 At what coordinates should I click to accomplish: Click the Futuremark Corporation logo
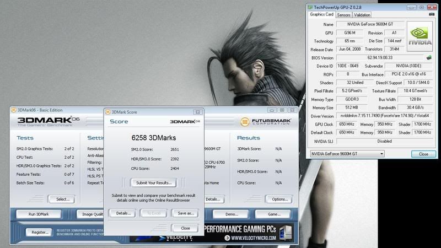(x=265, y=121)
